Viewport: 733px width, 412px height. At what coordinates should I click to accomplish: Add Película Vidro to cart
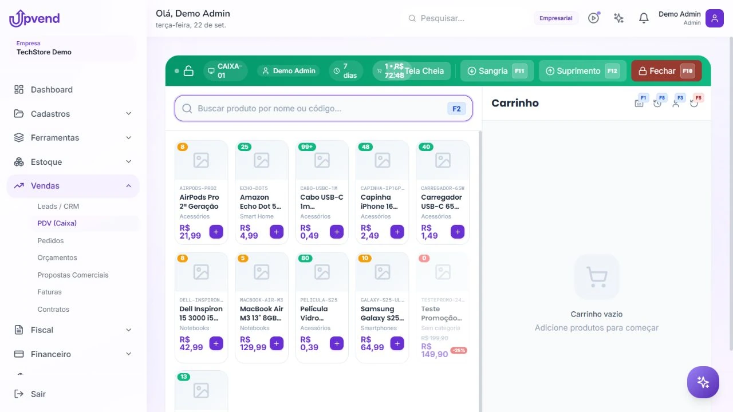pyautogui.click(x=337, y=343)
